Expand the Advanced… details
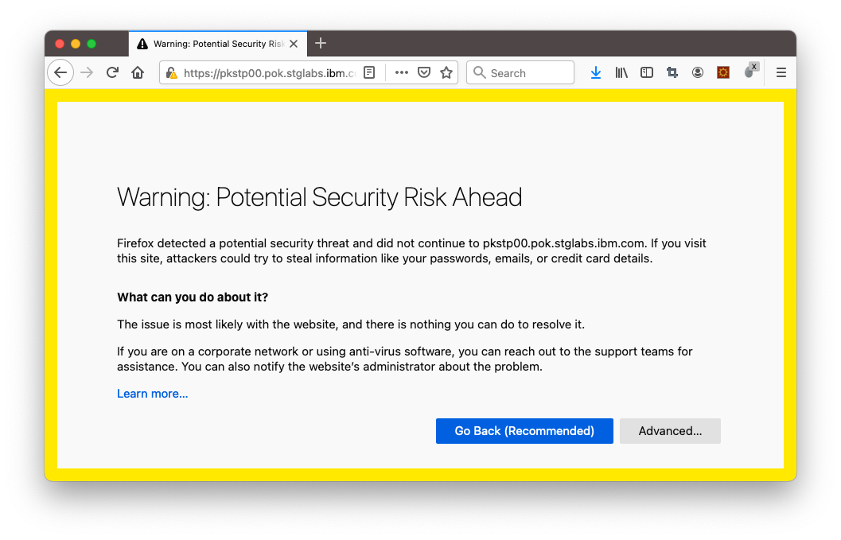 tap(670, 431)
